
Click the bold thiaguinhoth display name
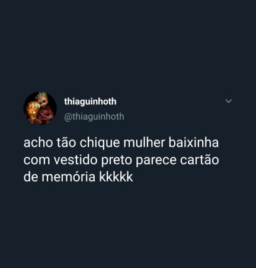(90, 101)
